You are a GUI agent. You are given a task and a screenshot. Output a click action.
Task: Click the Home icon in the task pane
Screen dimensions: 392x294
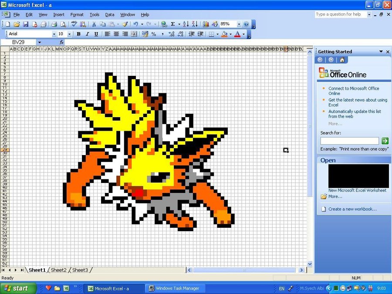pyautogui.click(x=342, y=60)
